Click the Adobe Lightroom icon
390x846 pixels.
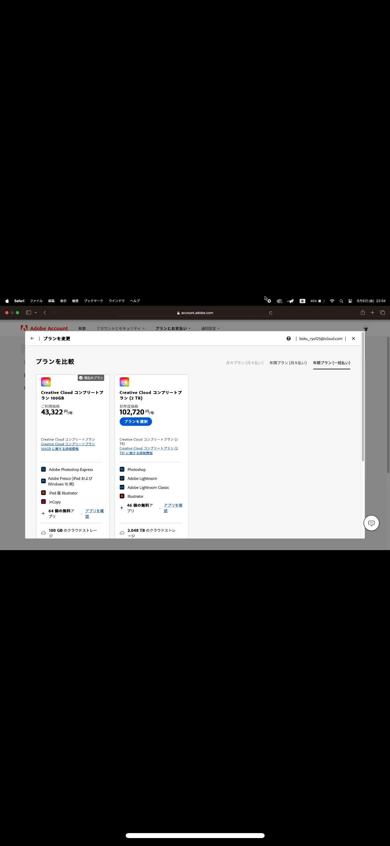click(122, 478)
